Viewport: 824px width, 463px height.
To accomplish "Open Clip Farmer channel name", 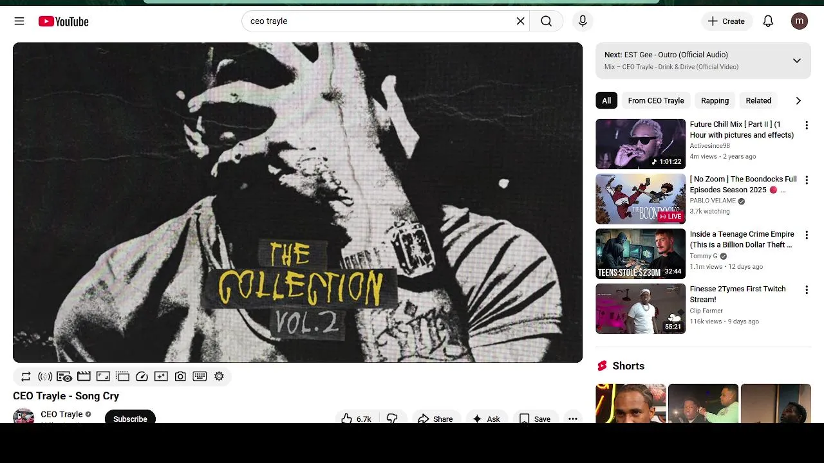I will pos(706,311).
